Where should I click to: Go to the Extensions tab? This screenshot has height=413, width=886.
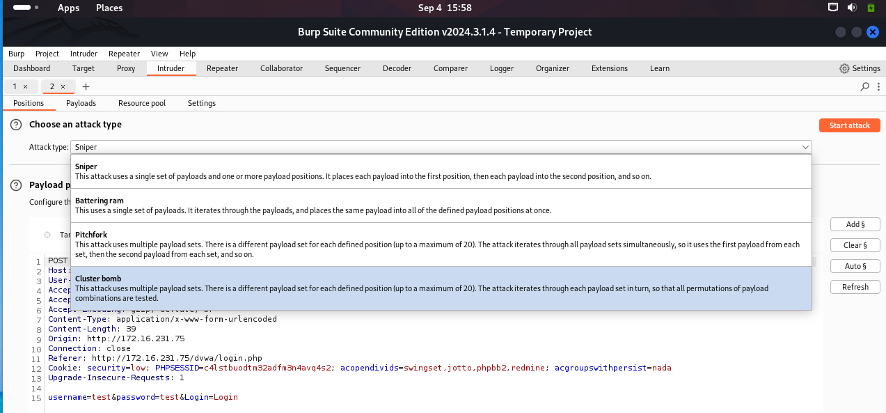coord(610,68)
